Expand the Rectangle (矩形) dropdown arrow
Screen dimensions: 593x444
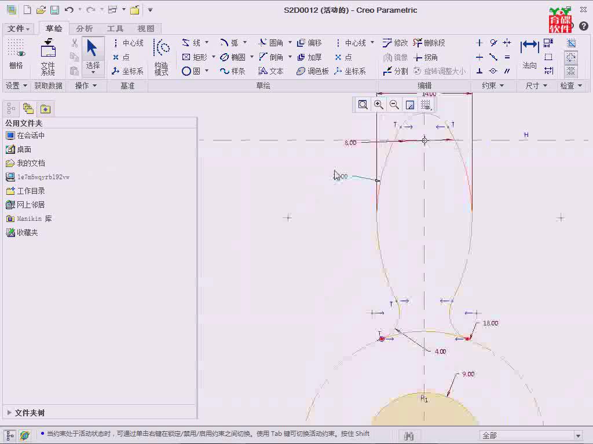[214, 57]
